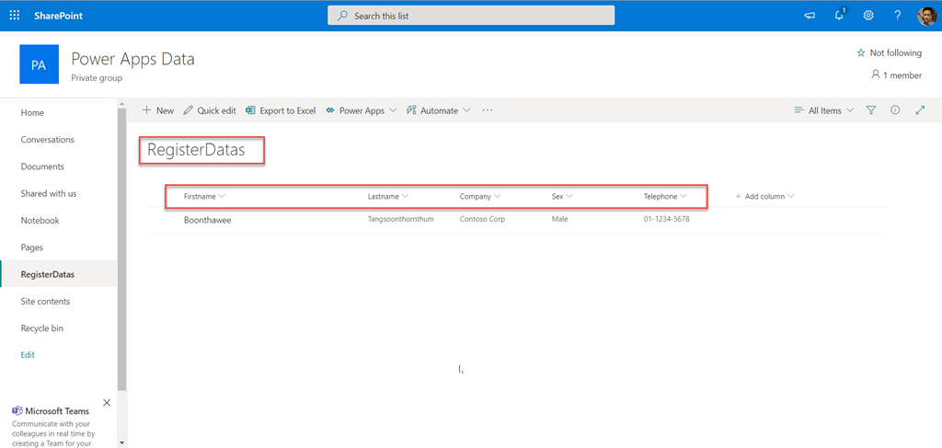Open Recycle bin in navigation
942x448 pixels.
(x=42, y=328)
